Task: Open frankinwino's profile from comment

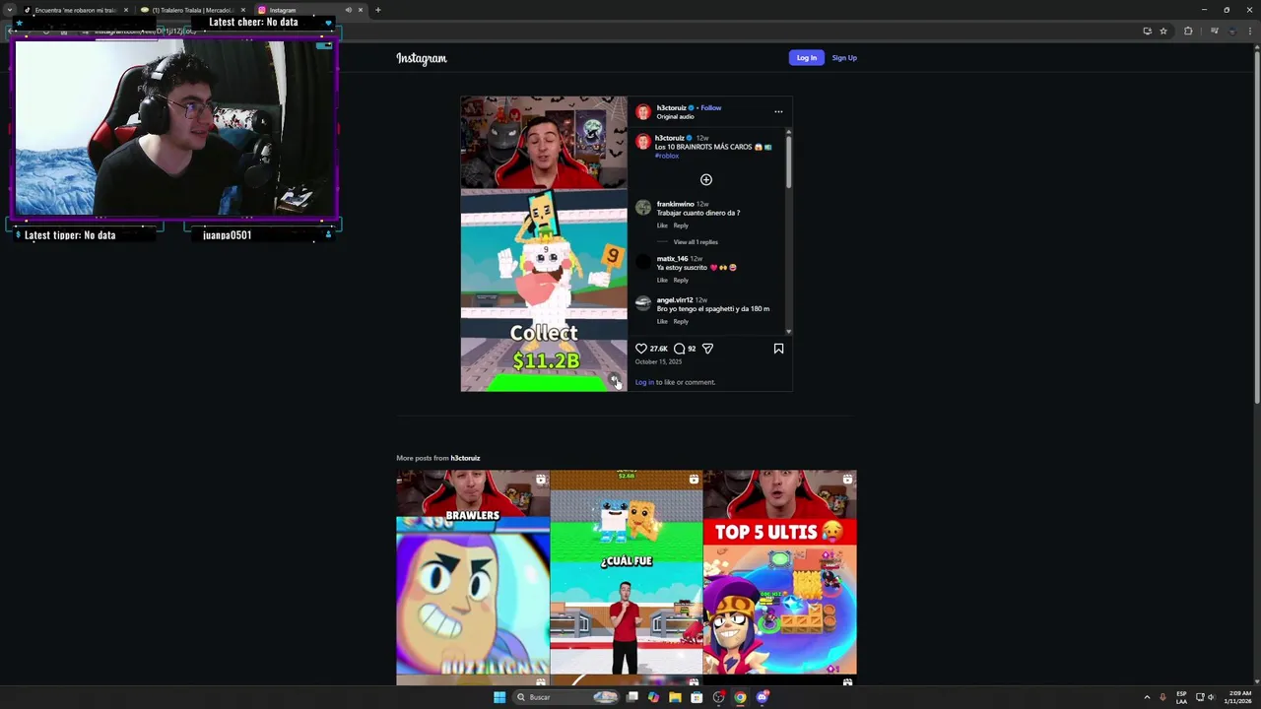Action: click(x=675, y=204)
